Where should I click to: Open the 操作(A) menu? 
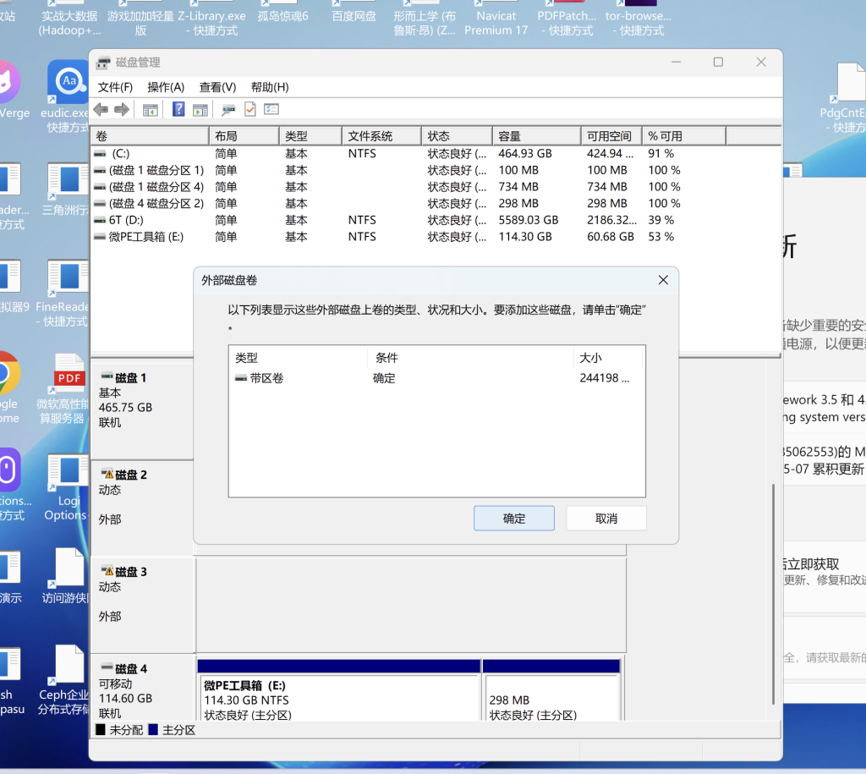pyautogui.click(x=166, y=87)
